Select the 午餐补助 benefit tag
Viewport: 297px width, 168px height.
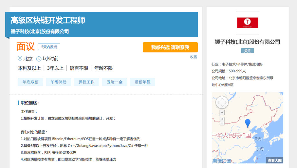59,82
